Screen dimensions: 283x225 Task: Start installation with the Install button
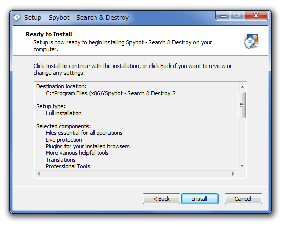[x=200, y=199]
